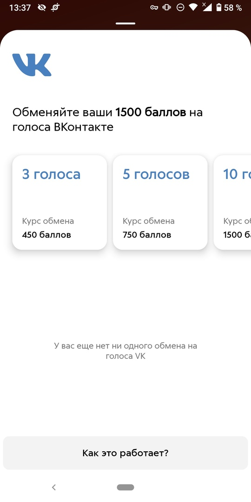This screenshot has height=502, width=251.
Task: Tap the status bar clock showing 13:37
Action: pyautogui.click(x=20, y=8)
